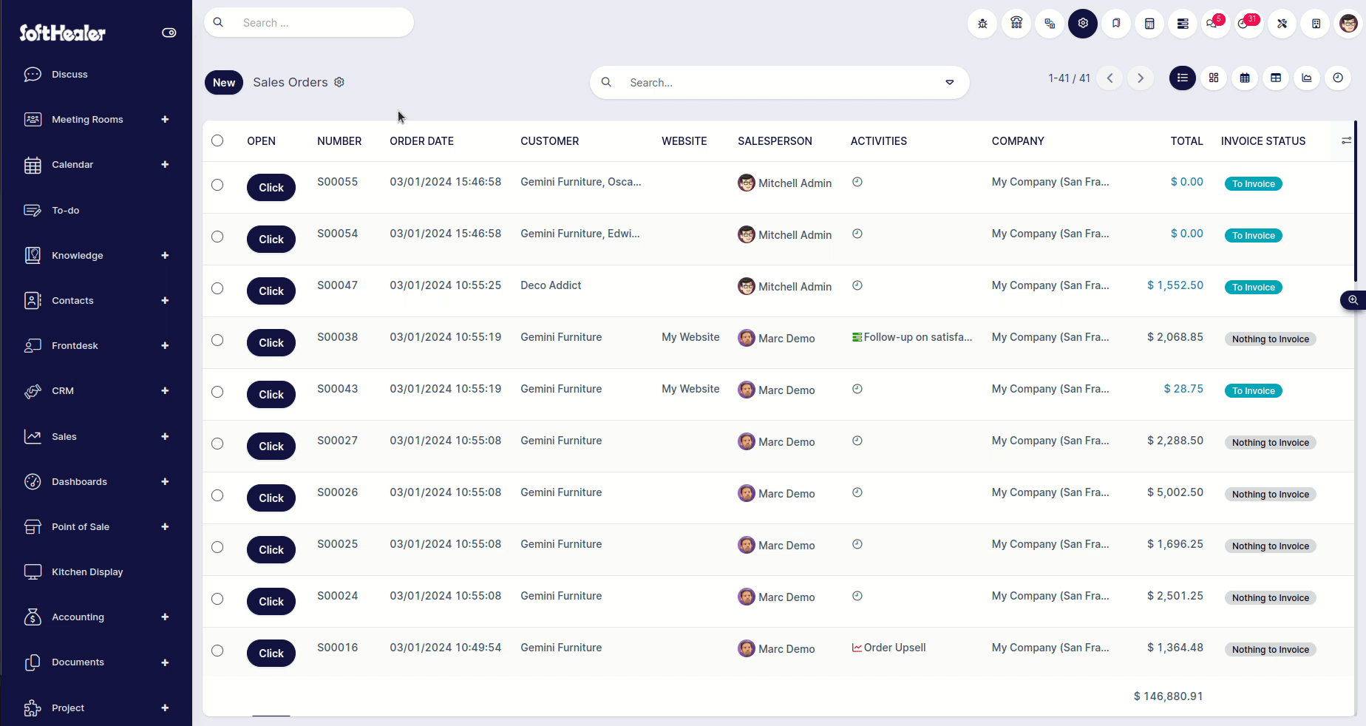
Task: Create a New sales order
Action: (224, 82)
